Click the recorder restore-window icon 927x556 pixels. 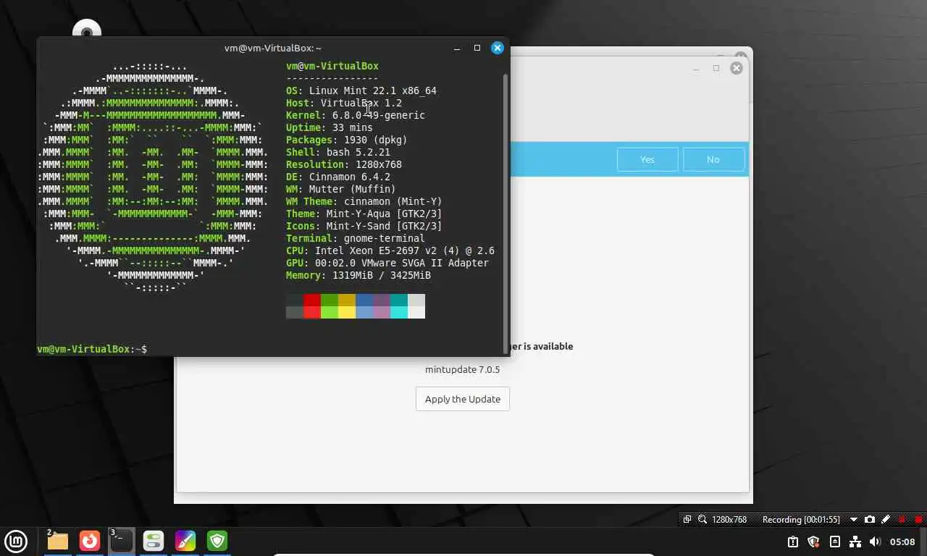click(687, 519)
